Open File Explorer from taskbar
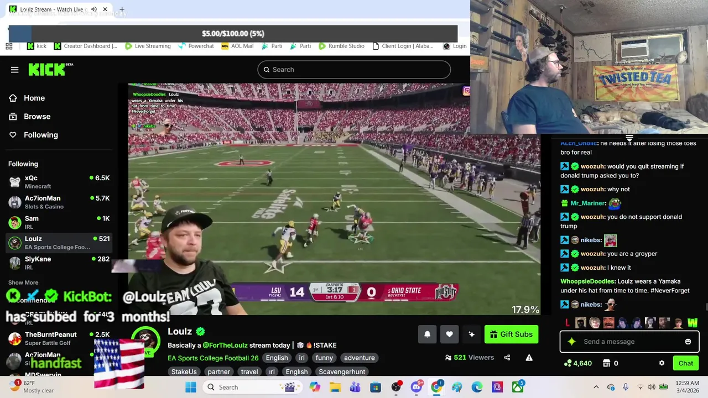Image resolution: width=708 pixels, height=398 pixels. 335,387
